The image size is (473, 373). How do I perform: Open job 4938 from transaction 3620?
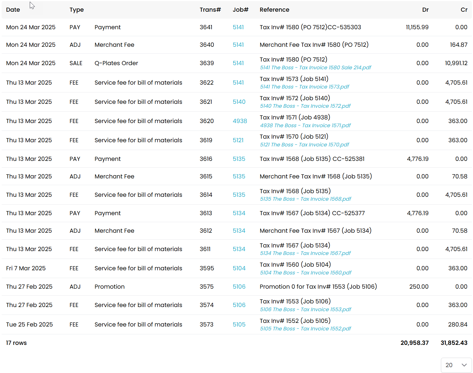click(x=240, y=121)
